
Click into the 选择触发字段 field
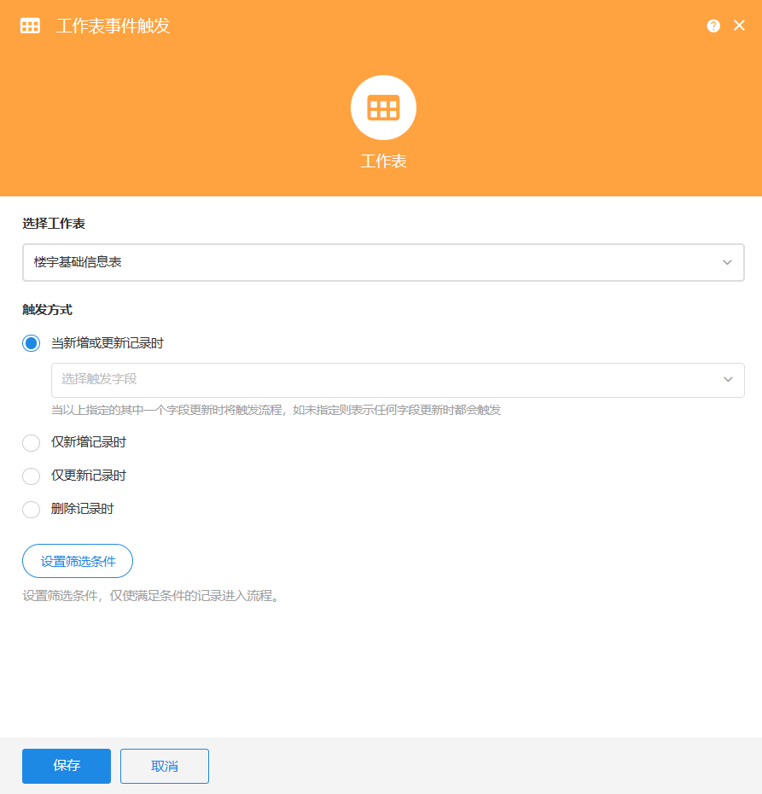click(398, 380)
